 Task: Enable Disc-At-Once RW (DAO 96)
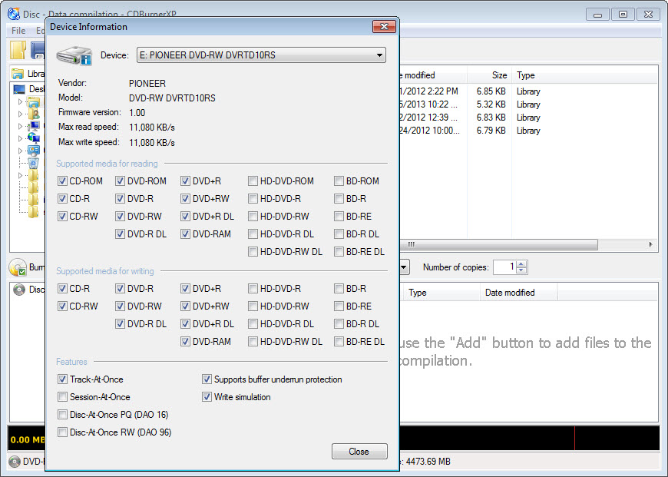(x=63, y=432)
